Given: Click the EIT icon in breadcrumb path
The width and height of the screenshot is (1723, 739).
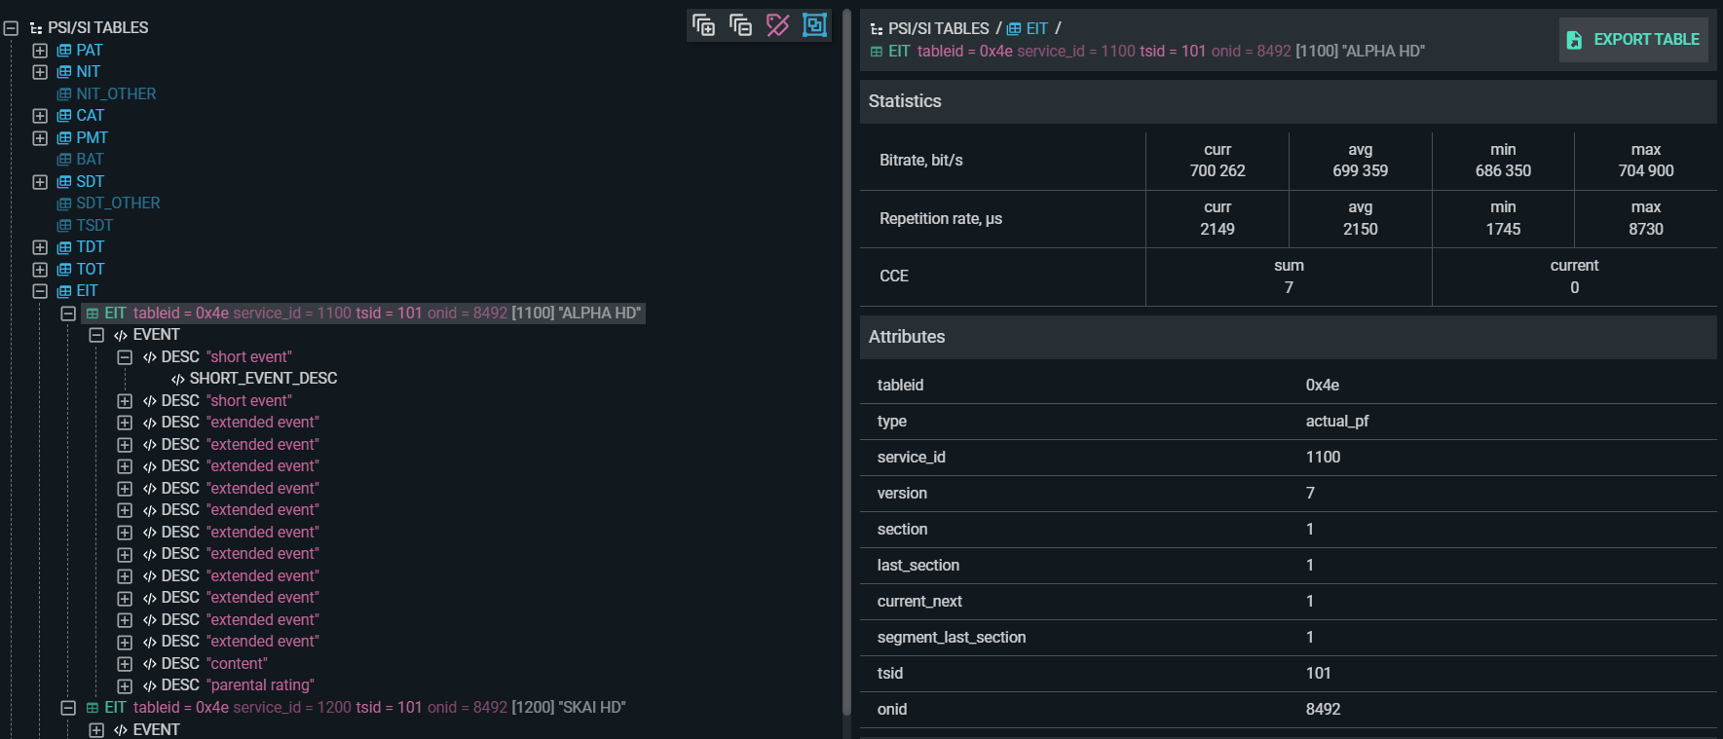Looking at the screenshot, I should click(1014, 29).
